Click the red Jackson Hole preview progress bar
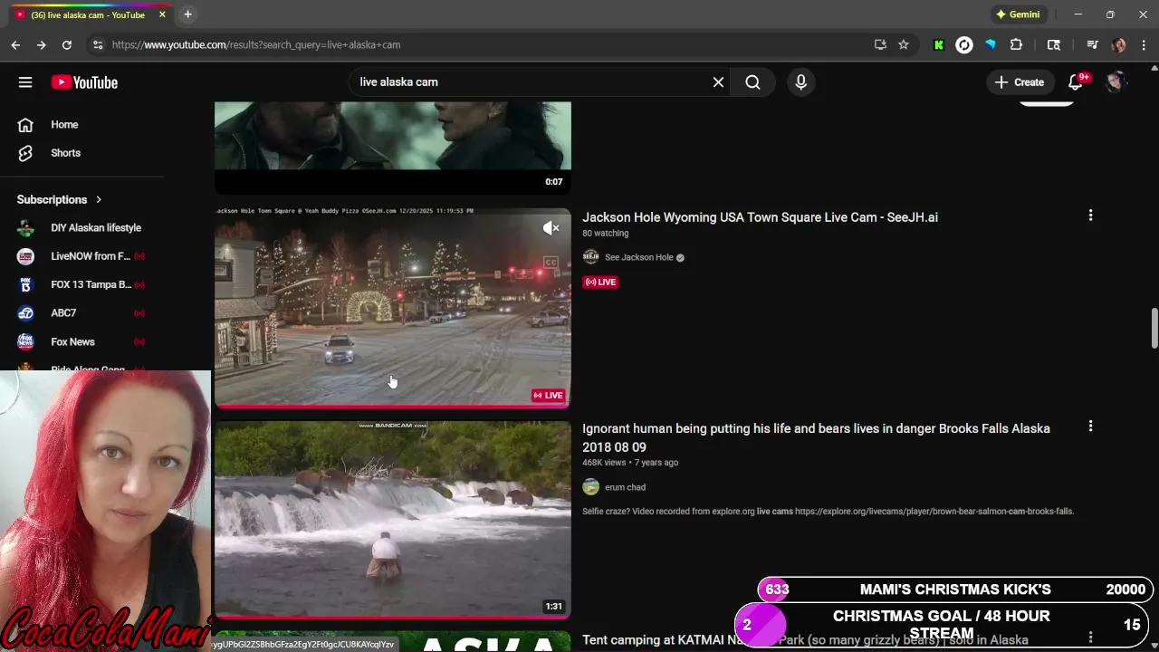This screenshot has height=652, width=1159. (393, 407)
